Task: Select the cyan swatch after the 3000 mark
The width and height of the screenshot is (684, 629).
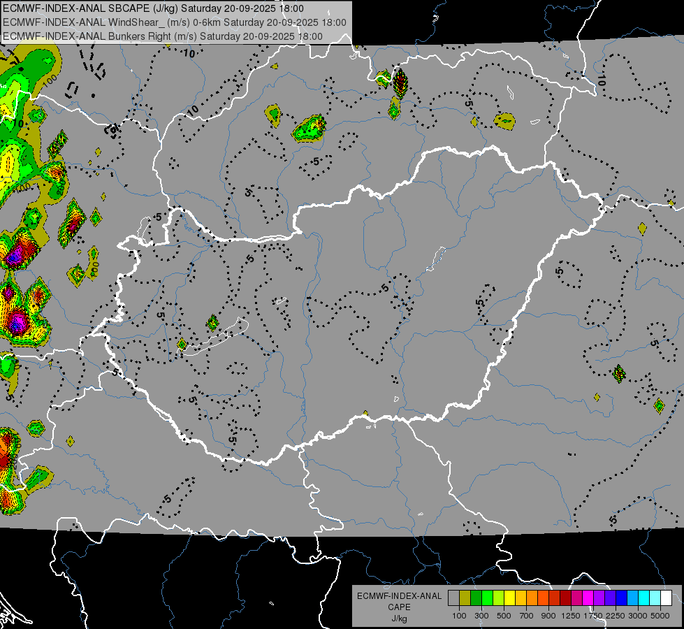Action: click(644, 598)
